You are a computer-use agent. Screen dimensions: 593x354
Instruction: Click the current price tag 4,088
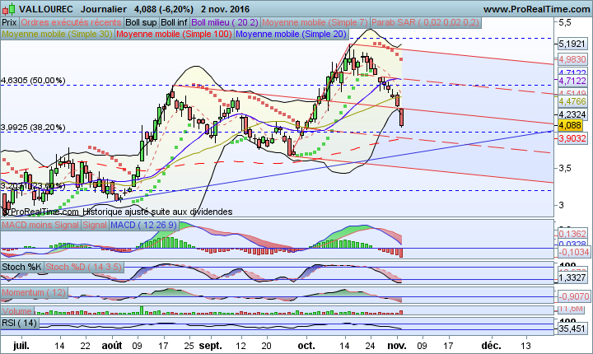(x=570, y=125)
